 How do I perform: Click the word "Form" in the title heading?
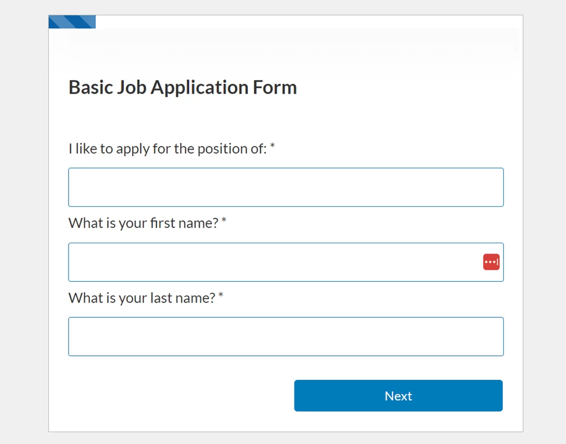point(275,88)
